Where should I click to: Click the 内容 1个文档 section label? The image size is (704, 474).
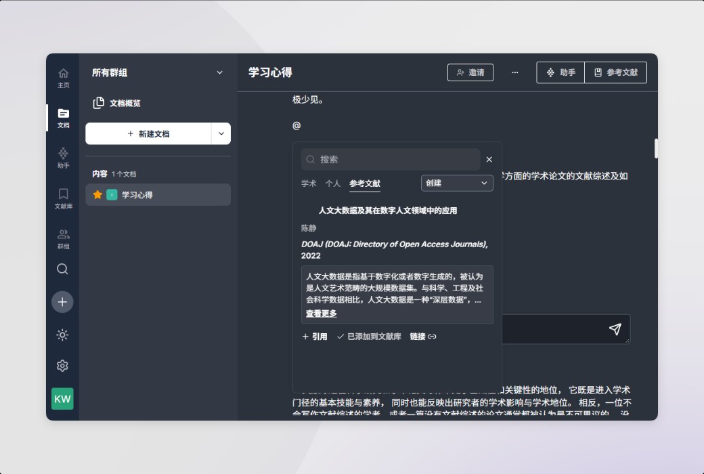[114, 174]
